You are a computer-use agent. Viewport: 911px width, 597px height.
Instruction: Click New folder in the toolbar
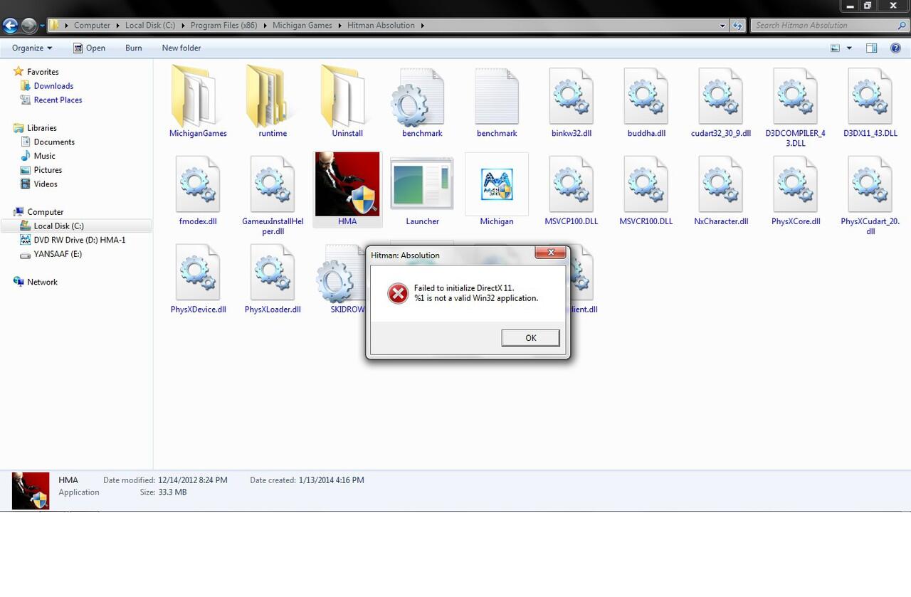coord(181,48)
